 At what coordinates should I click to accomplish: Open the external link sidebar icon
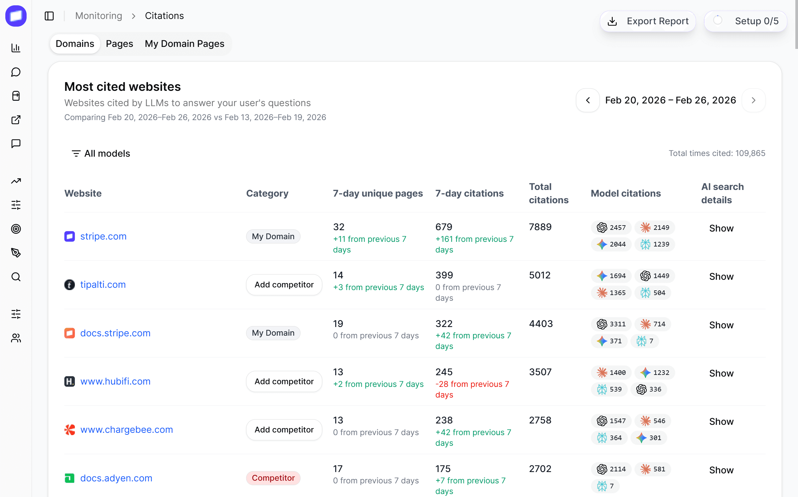point(16,120)
